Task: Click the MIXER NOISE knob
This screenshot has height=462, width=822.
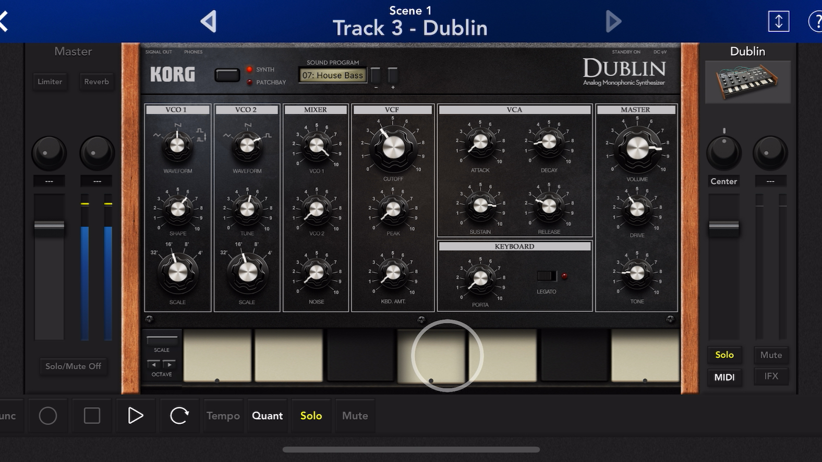Action: pyautogui.click(x=317, y=272)
